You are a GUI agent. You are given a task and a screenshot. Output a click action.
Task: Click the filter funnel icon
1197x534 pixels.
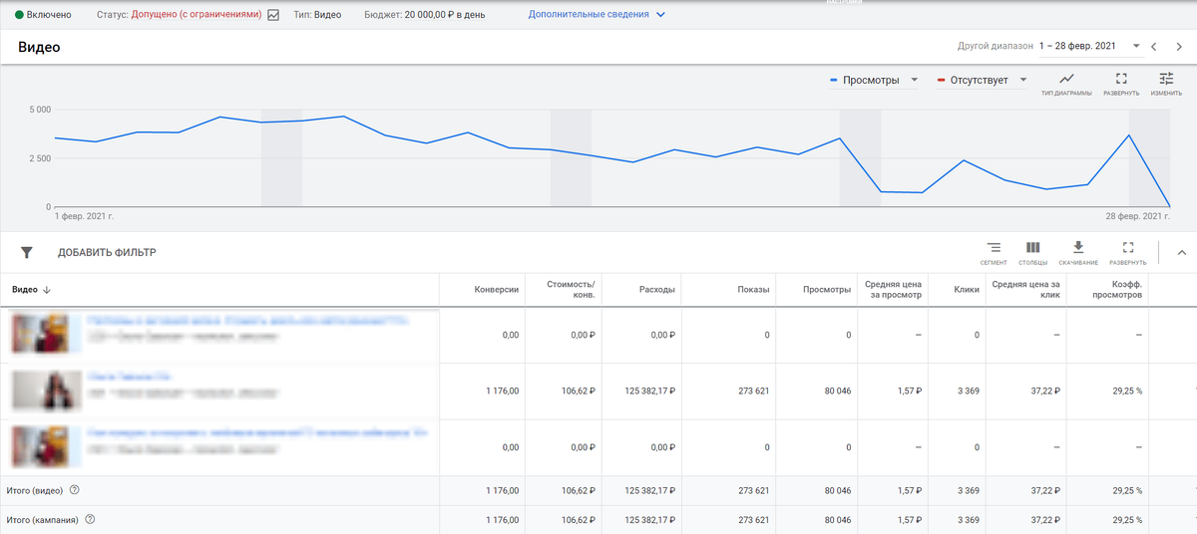pyautogui.click(x=27, y=252)
